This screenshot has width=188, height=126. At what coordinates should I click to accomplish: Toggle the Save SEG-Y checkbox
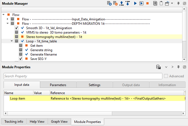[x=21, y=59]
